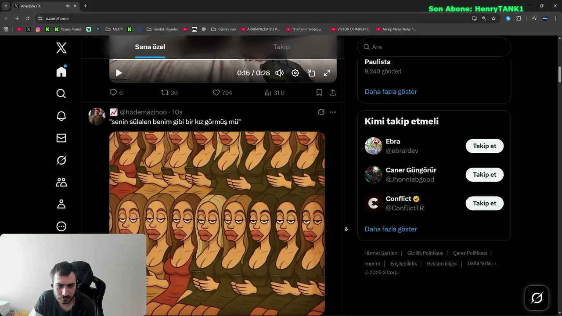Viewport: 562px width, 316px height.
Task: Open Günlük Oyunlar bookmarks folder
Action: 162,29
